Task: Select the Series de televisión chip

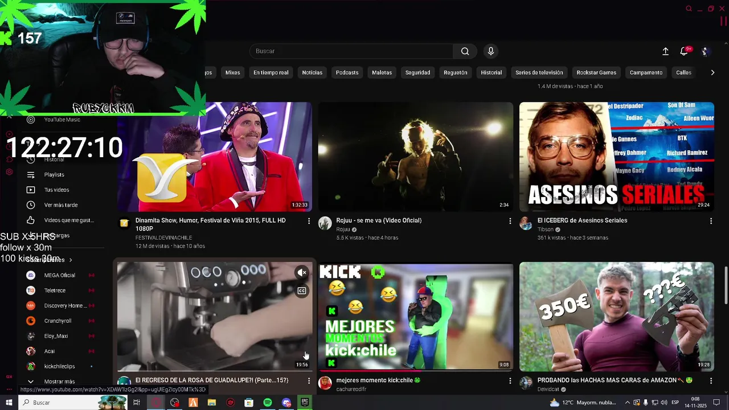Action: pos(539,72)
